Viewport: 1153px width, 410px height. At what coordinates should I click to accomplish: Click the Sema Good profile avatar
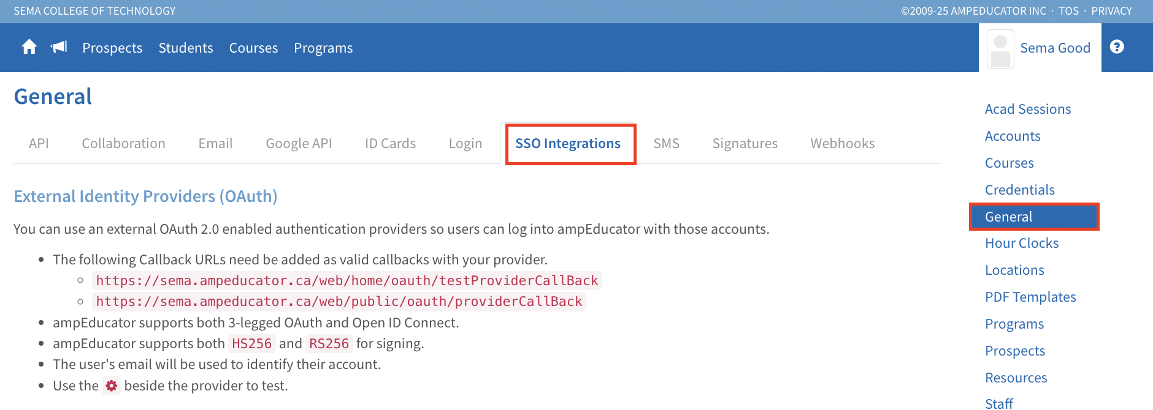pyautogui.click(x=1000, y=48)
